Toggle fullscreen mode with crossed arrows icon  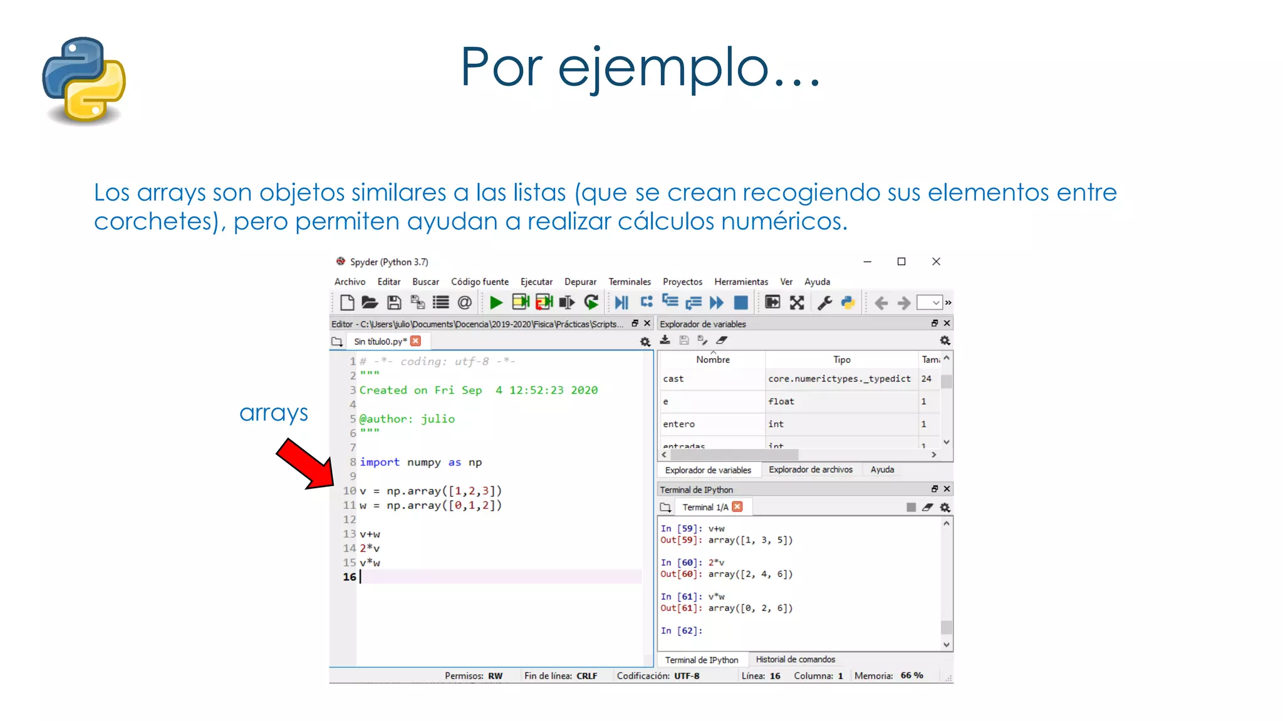pos(797,303)
